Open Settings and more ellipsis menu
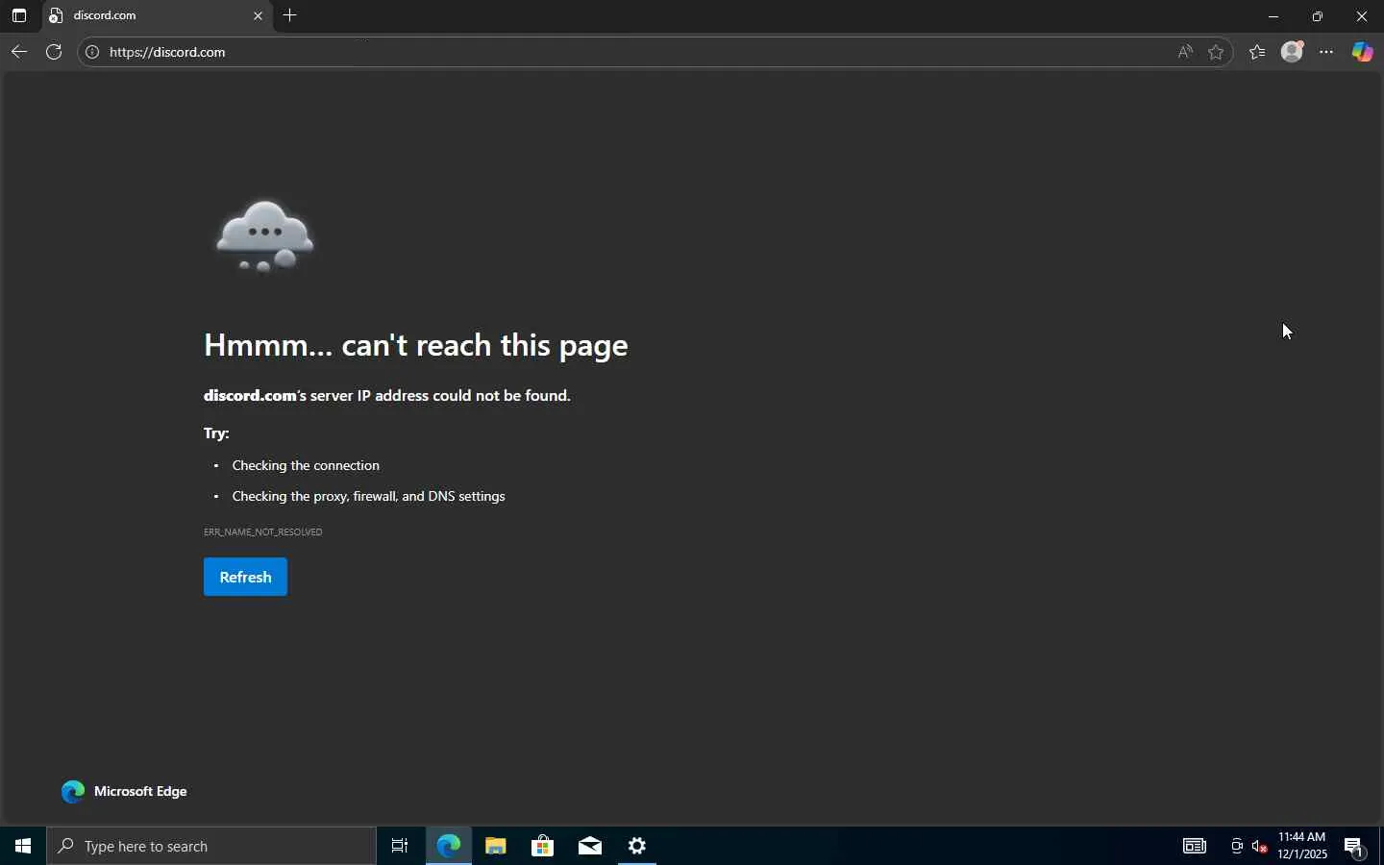The image size is (1384, 865). [x=1328, y=52]
